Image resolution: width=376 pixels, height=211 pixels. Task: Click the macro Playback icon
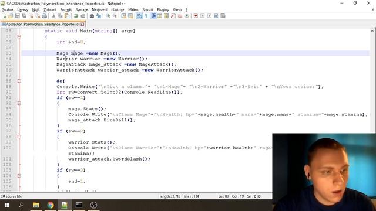tap(209, 16)
